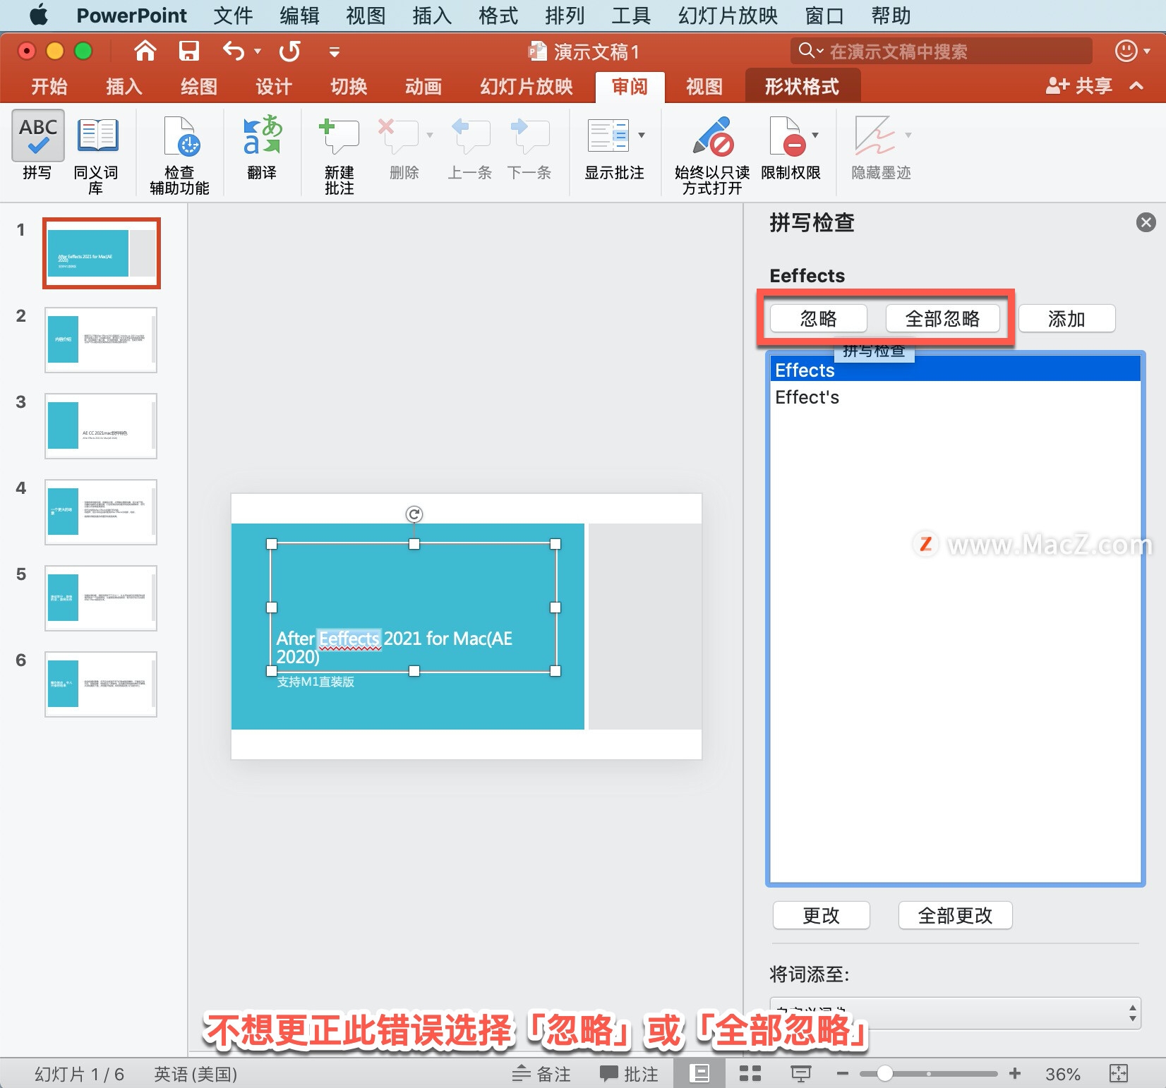Open the 幻灯片放映 menu in menu bar
1166x1088 pixels.
click(728, 15)
